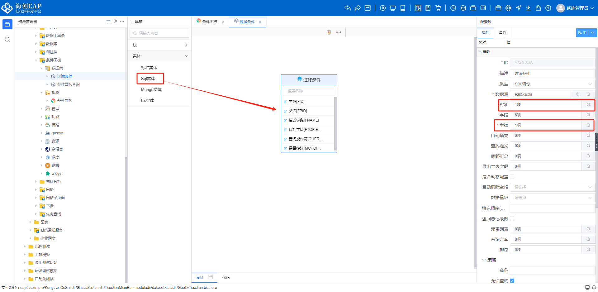Click the 描述 input field
Screen dimensions: 598x292
point(553,74)
